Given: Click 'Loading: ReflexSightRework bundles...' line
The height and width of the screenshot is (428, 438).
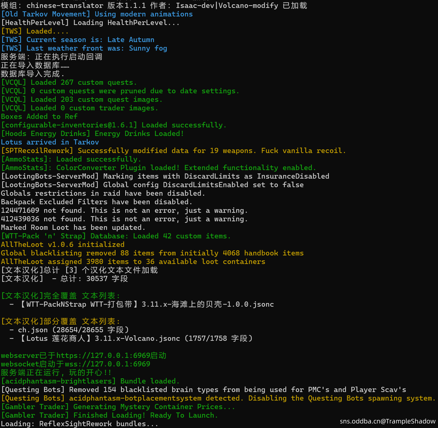Looking at the screenshot, I should (80, 424).
